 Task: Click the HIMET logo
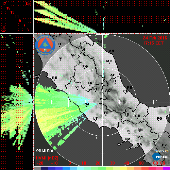click(161, 157)
